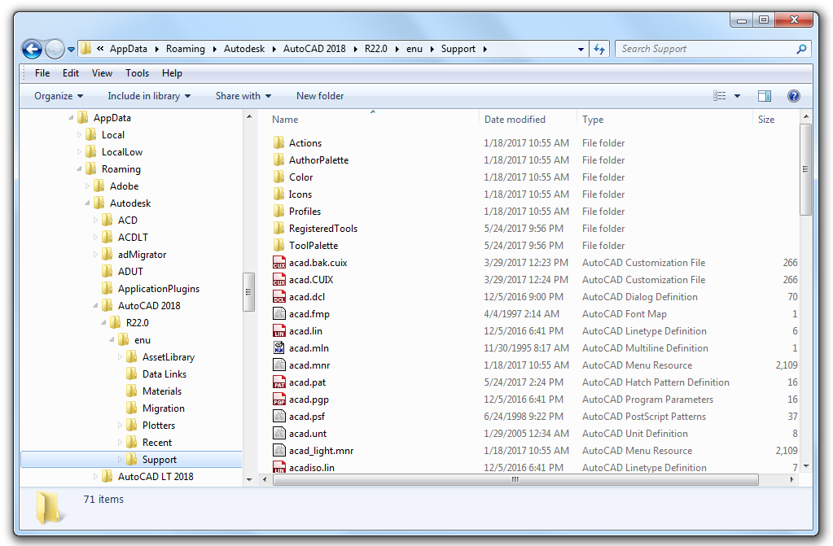The image size is (833, 546).
Task: Click the AutoCAD 2018 breadcrumb segment
Action: (314, 49)
